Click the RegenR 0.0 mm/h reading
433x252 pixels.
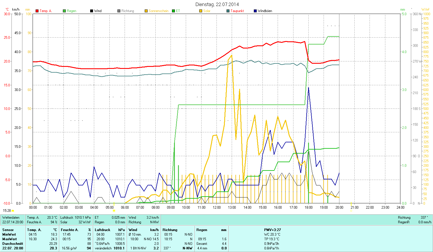[415, 222]
